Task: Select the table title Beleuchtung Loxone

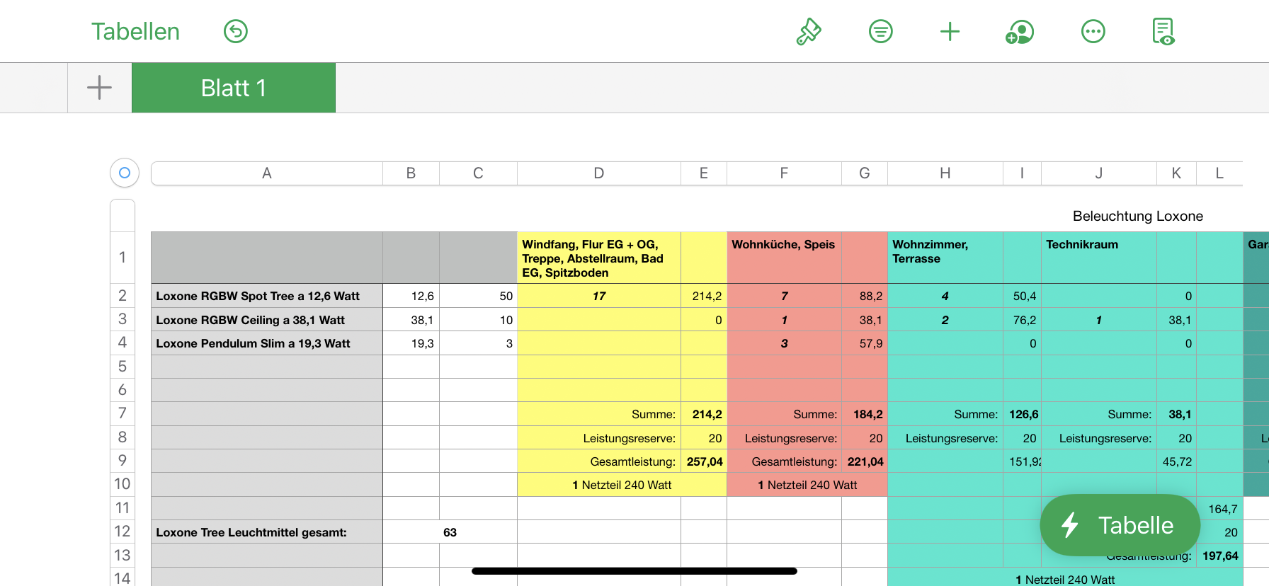Action: (1138, 216)
